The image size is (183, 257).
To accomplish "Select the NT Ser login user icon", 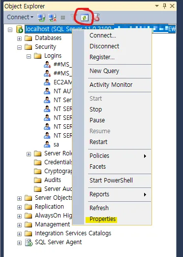I will (x=47, y=100).
